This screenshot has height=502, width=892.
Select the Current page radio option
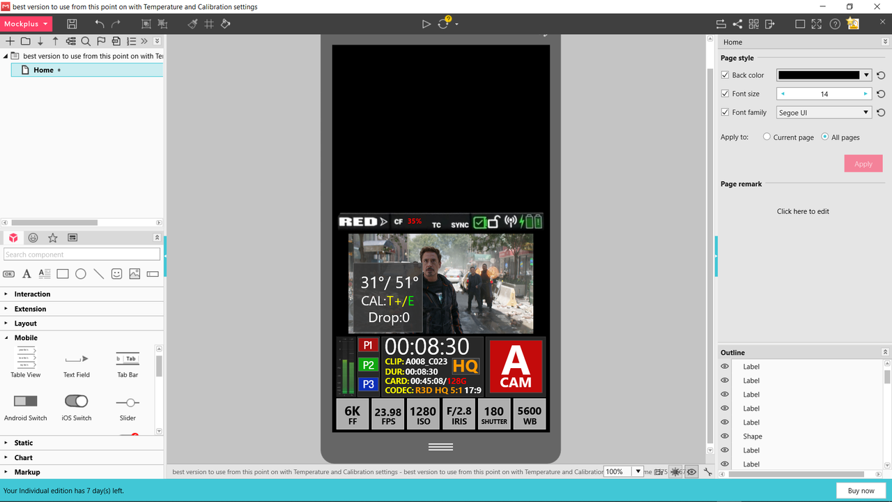(767, 137)
